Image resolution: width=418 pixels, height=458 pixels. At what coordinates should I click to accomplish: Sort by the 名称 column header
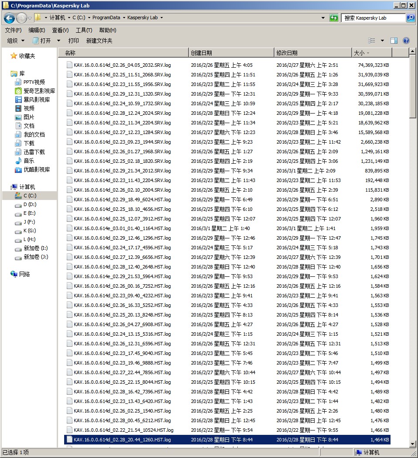123,53
